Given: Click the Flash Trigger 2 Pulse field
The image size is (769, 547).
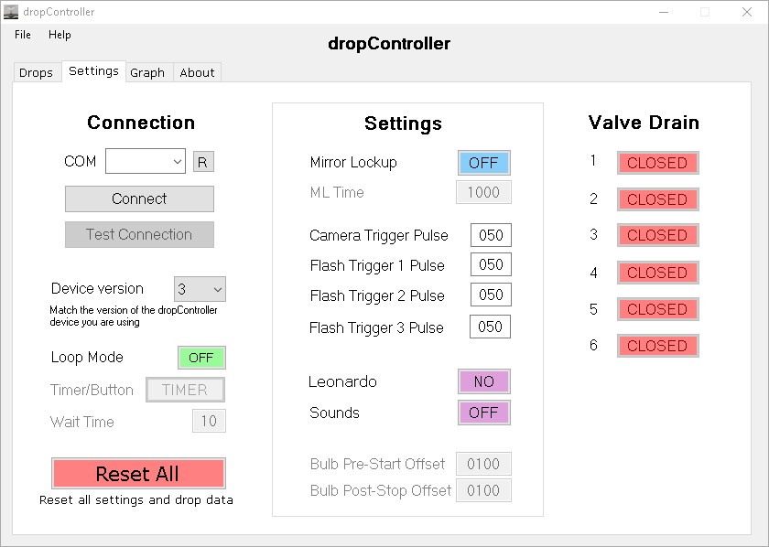Looking at the screenshot, I should click(491, 295).
